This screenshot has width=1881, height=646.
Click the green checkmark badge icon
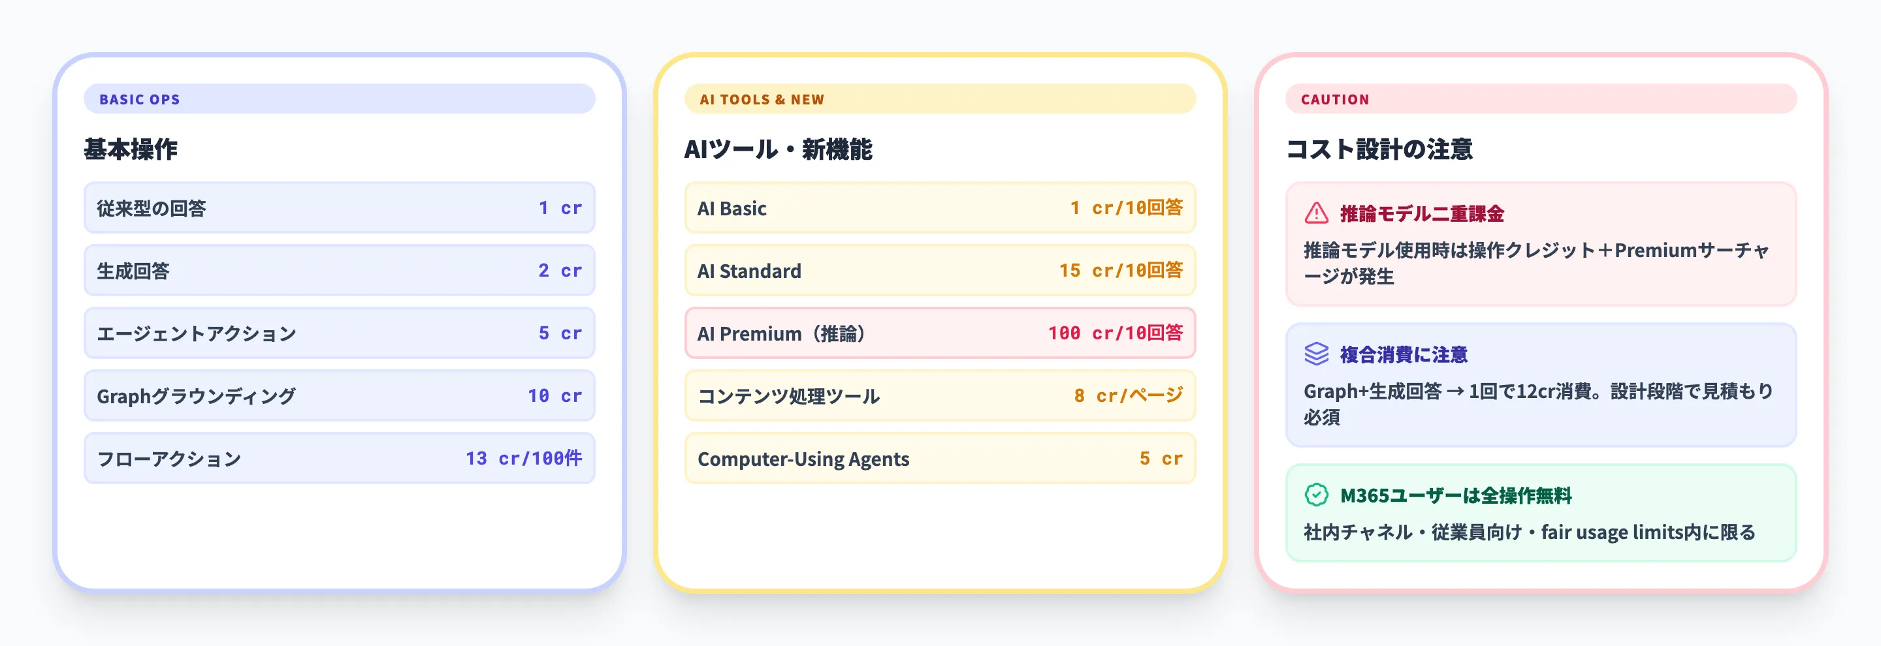pos(1316,495)
